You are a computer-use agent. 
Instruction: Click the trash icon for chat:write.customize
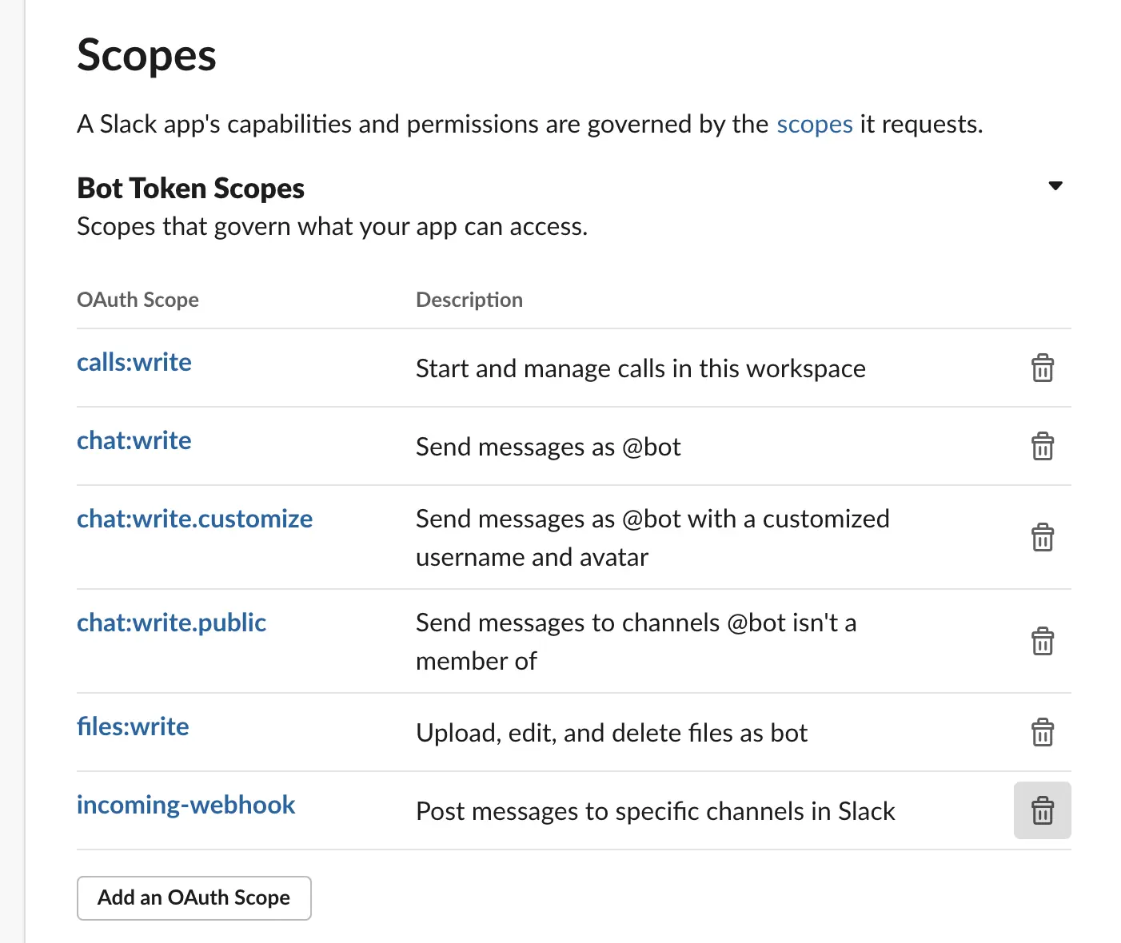[x=1042, y=537]
